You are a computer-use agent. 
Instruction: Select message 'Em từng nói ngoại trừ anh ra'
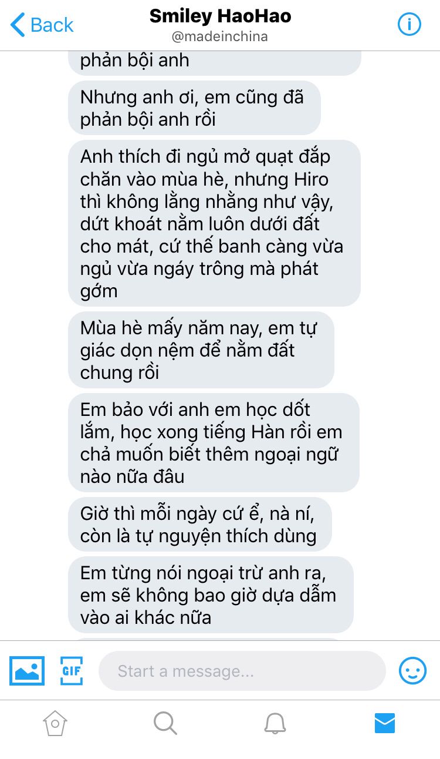click(x=211, y=595)
